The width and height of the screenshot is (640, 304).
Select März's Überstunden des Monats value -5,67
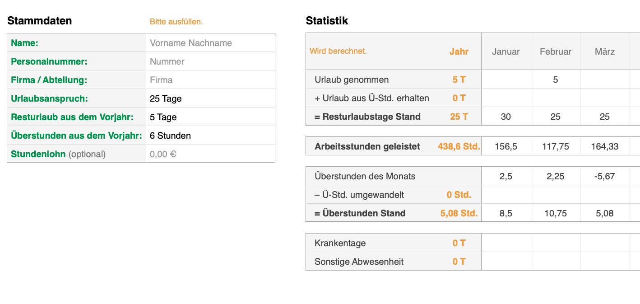[605, 176]
